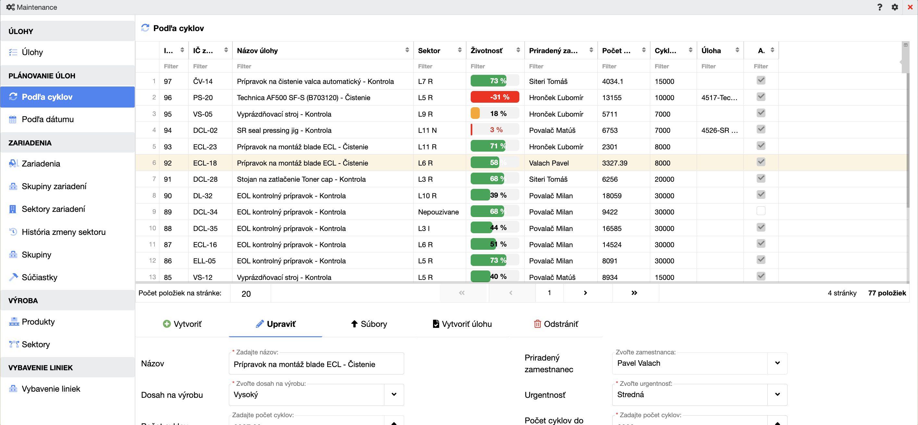The width and height of the screenshot is (918, 425).
Task: Switch to the Súbory tab
Action: tap(369, 324)
